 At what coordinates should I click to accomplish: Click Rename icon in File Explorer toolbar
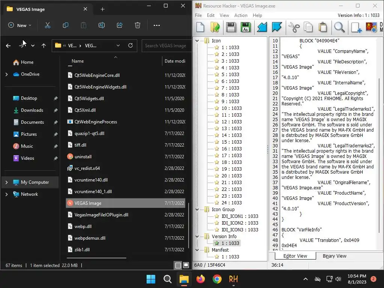click(101, 25)
